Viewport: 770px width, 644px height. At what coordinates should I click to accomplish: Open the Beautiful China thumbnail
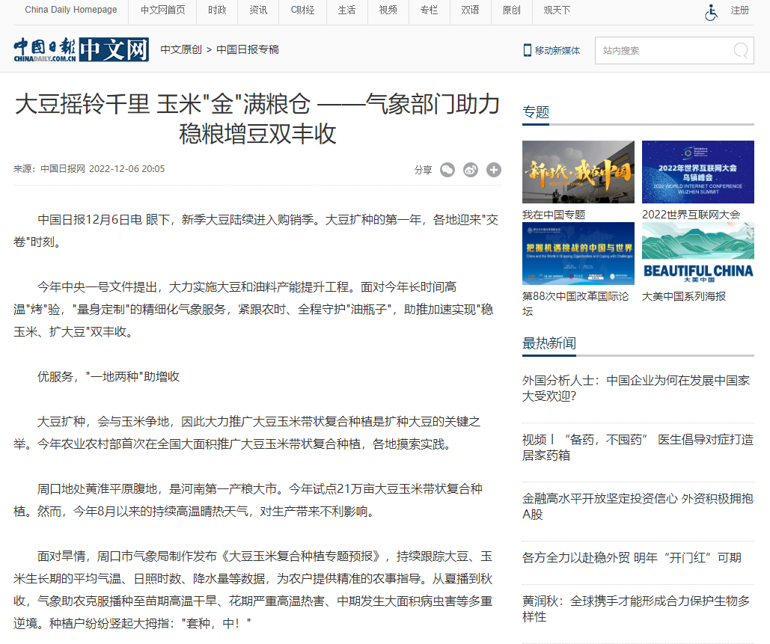698,254
